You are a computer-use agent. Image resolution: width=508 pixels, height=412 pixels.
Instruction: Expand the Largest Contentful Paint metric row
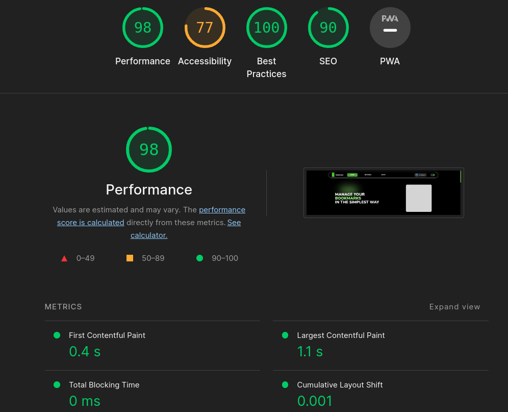coord(341,335)
